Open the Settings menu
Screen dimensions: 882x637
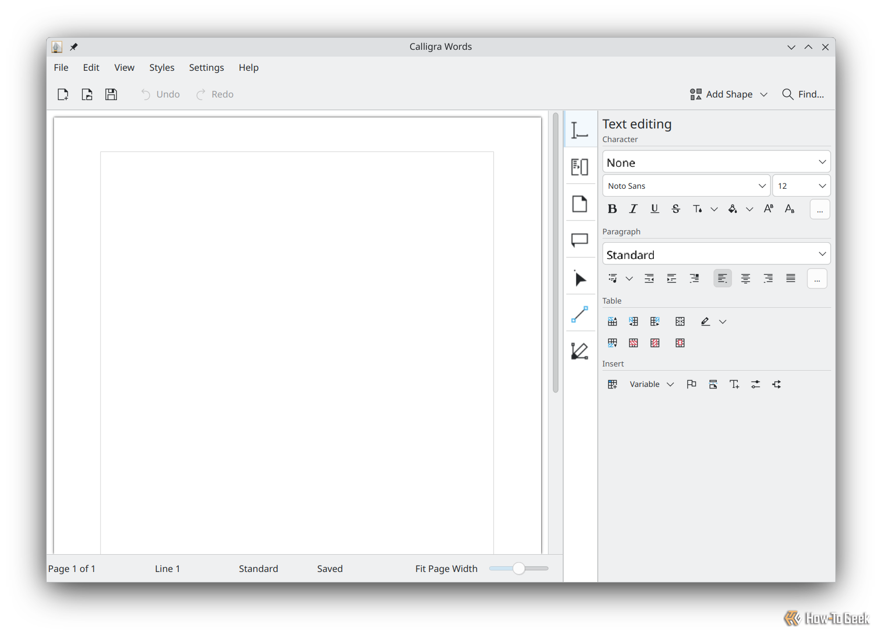[206, 67]
